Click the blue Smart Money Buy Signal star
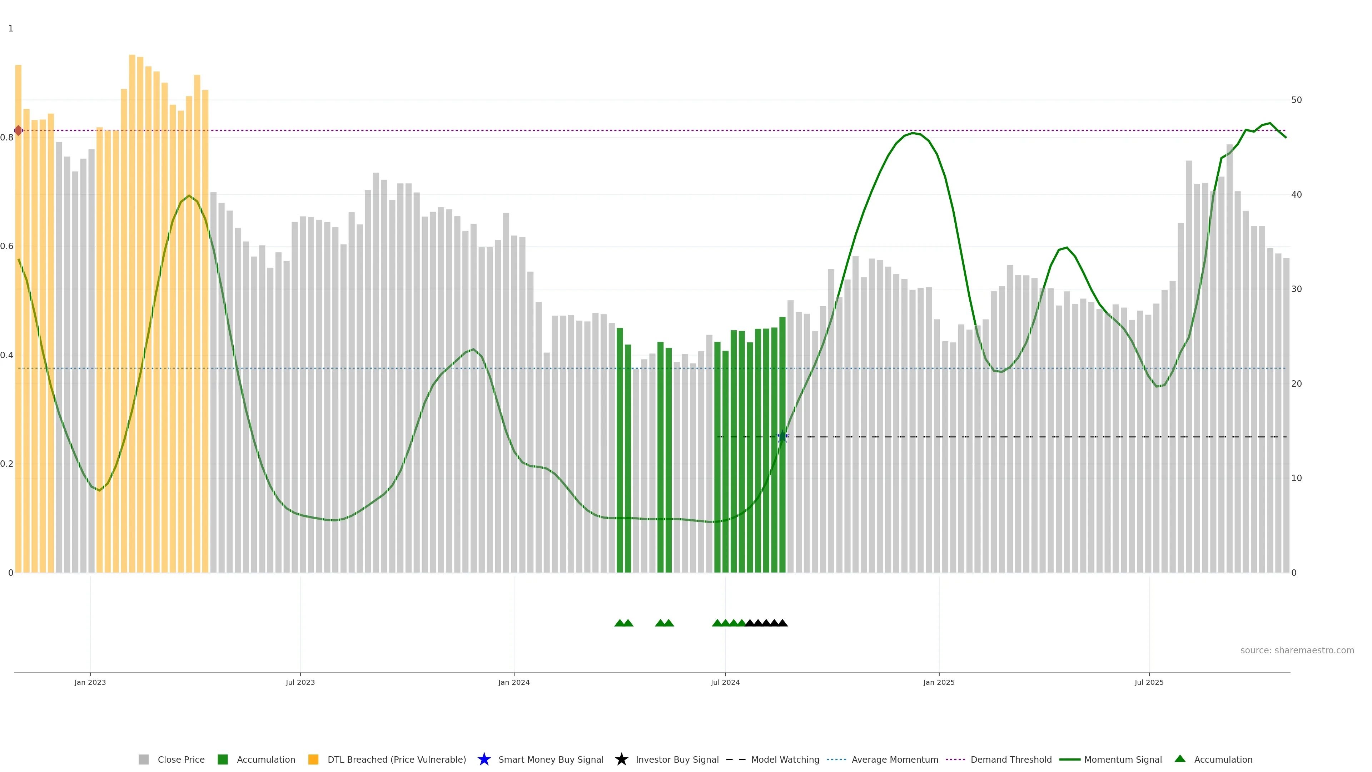 tap(484, 760)
